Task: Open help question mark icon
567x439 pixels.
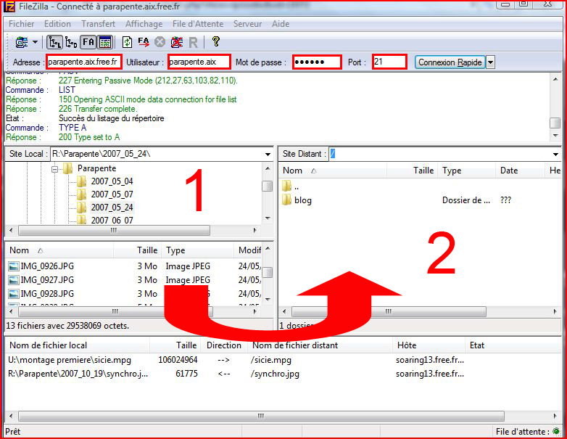Action: [216, 41]
